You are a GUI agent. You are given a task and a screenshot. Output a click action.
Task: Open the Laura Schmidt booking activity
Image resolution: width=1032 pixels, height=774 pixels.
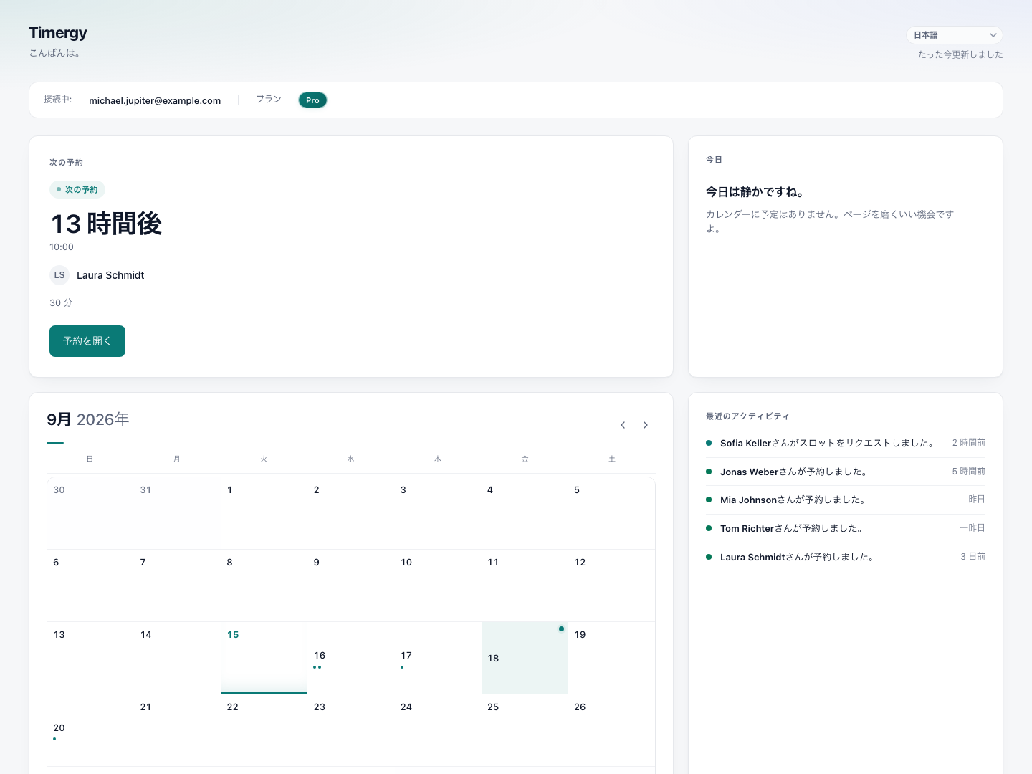pos(846,557)
